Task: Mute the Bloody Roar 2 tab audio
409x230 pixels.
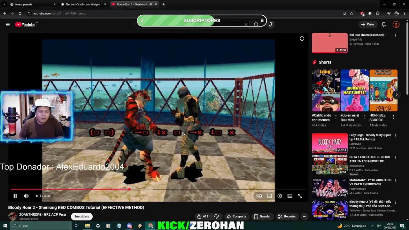Action: click(151, 4)
